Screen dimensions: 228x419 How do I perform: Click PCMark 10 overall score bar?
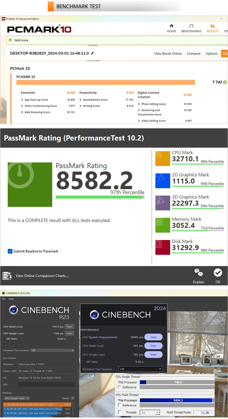coord(106,82)
